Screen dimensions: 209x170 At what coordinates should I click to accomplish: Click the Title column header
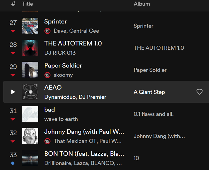[27, 4]
